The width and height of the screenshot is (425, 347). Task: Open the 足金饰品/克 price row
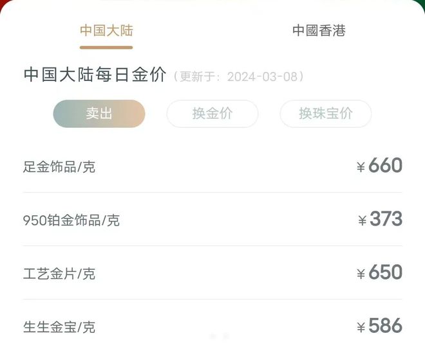point(212,166)
